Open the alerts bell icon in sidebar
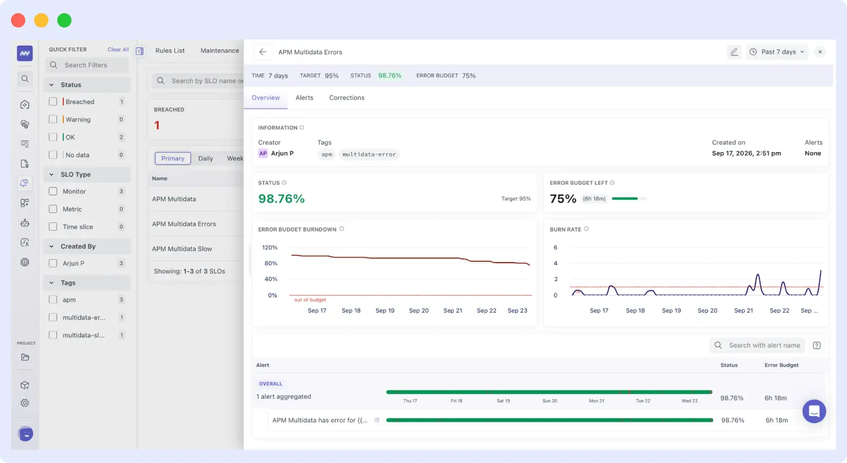847x463 pixels. pos(25,183)
